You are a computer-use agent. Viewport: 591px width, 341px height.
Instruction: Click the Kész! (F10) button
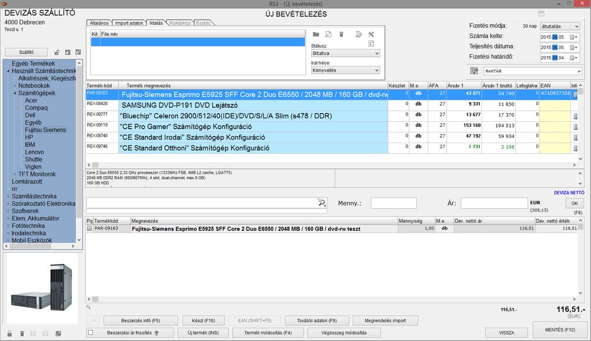click(204, 321)
